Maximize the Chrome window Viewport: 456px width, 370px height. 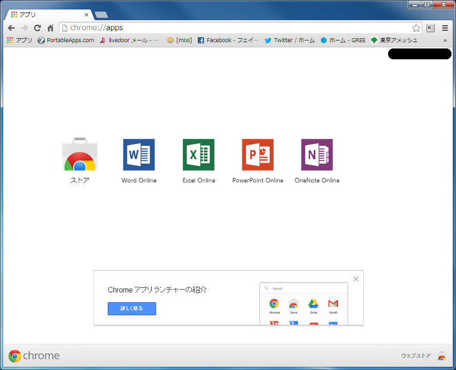click(427, 5)
